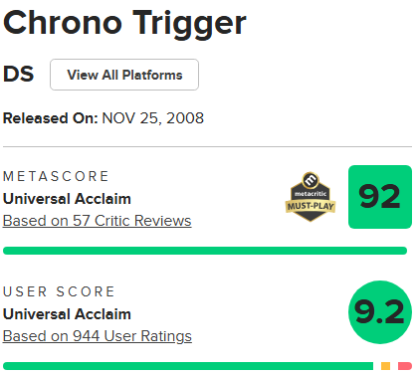Open Based on 57 Critic Reviews link

pyautogui.click(x=98, y=221)
